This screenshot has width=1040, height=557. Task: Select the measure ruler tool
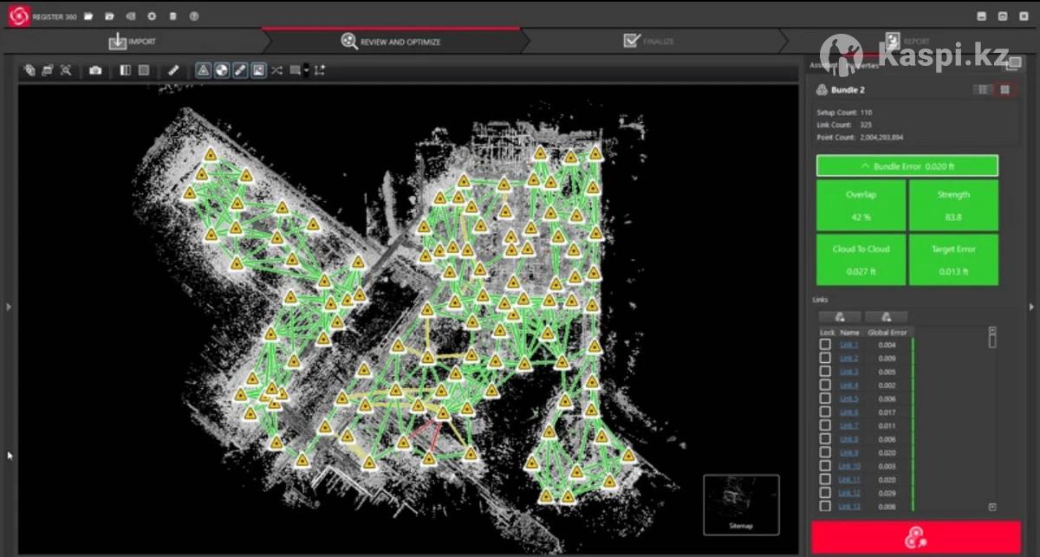(173, 70)
